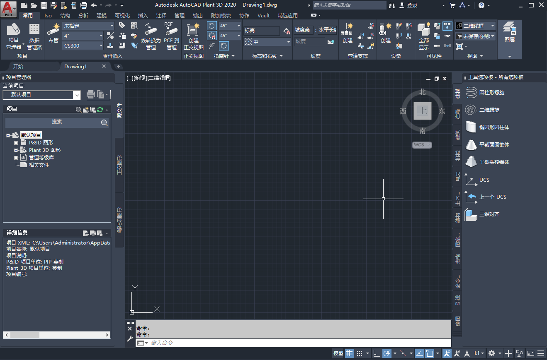
Task: Switch to the Iso ribbon tab
Action: [x=48, y=15]
